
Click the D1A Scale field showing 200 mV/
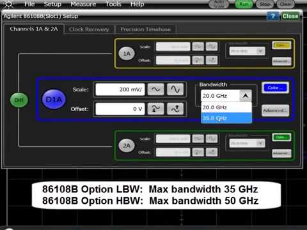120,89
